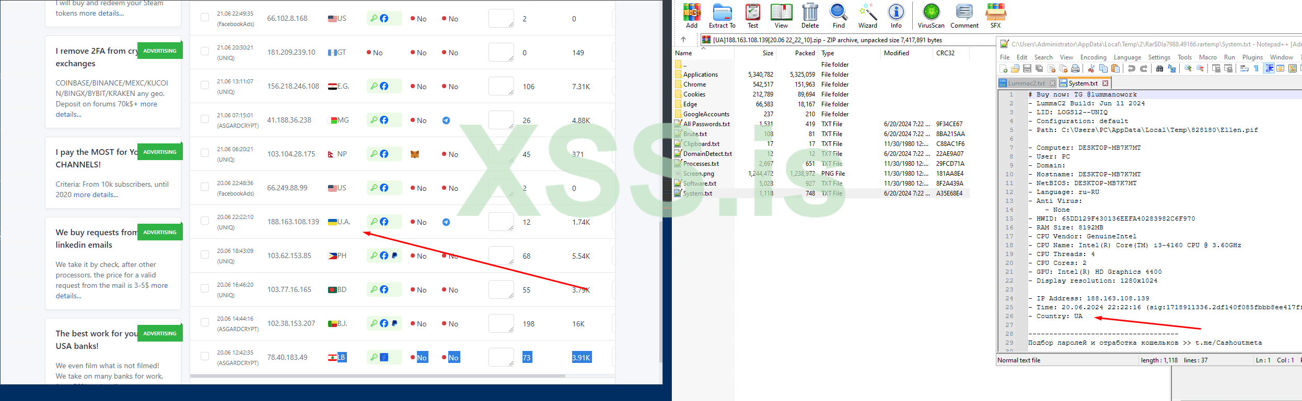
Task: Check the row with IP 103.104.28.175
Action: pyautogui.click(x=205, y=153)
